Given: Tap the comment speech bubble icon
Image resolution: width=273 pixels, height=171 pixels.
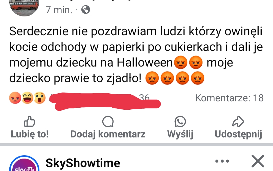Looking at the screenshot, I should 108,122.
